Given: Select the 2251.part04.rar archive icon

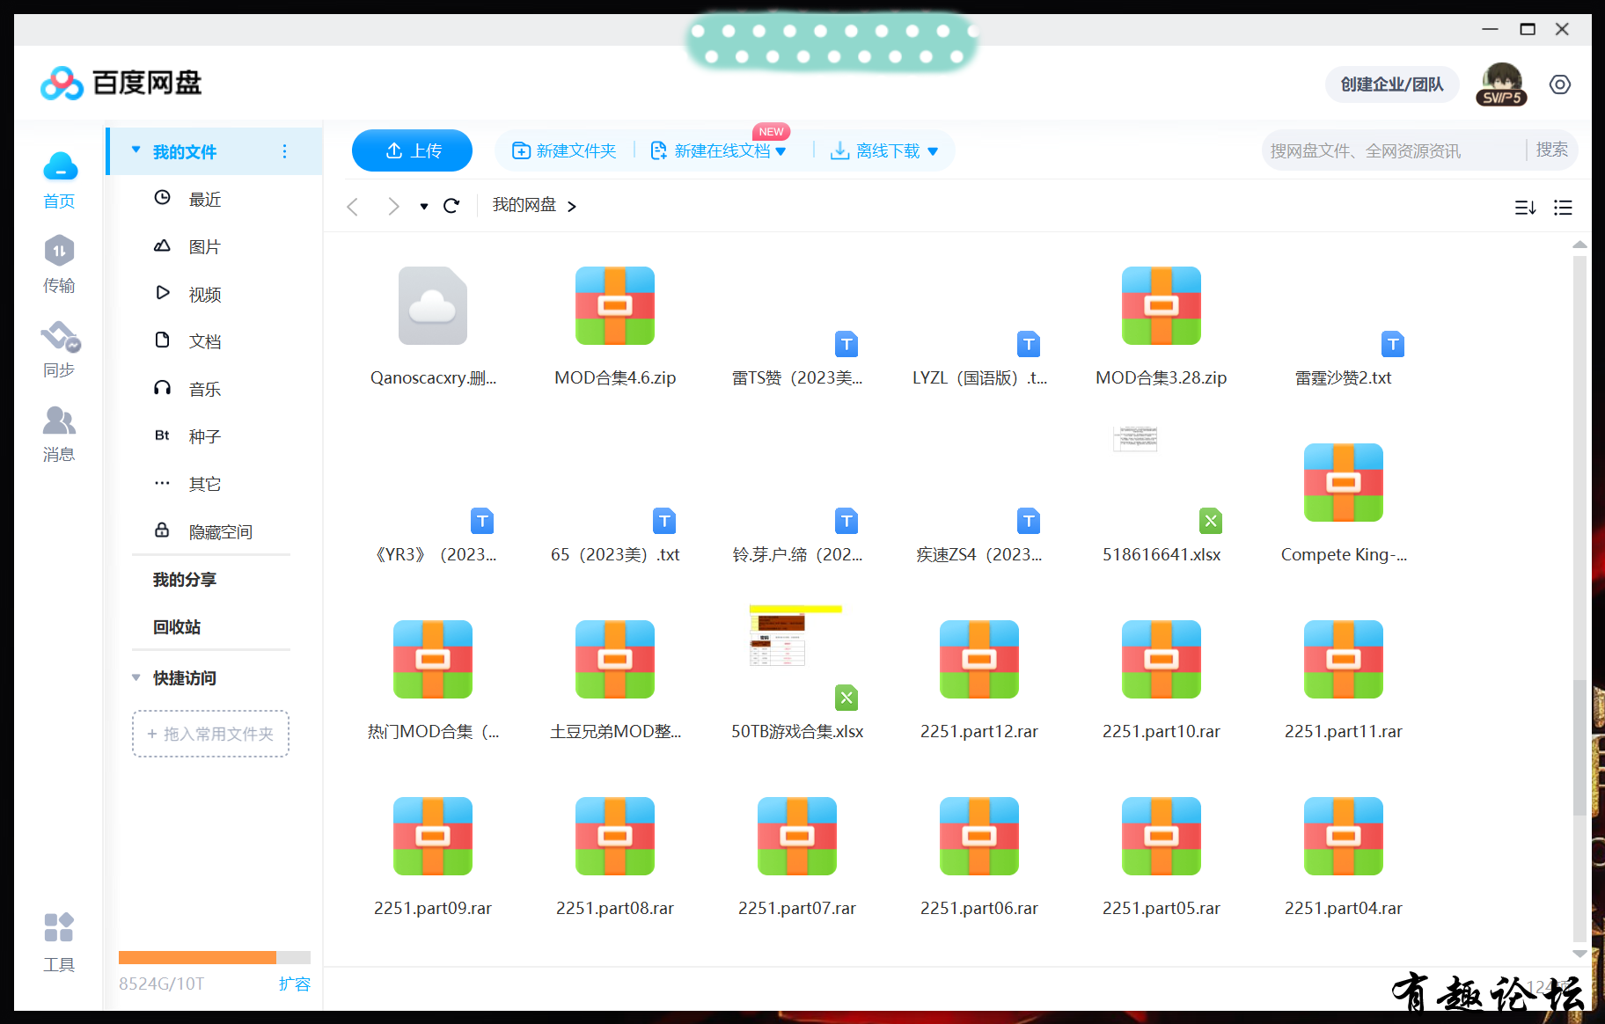Looking at the screenshot, I should point(1344,836).
